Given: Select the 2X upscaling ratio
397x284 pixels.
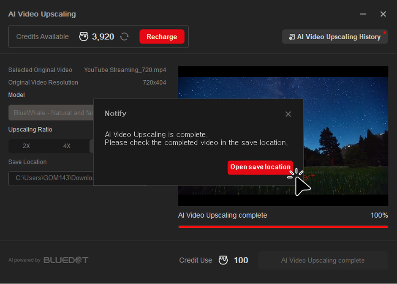Looking at the screenshot, I should [26, 146].
